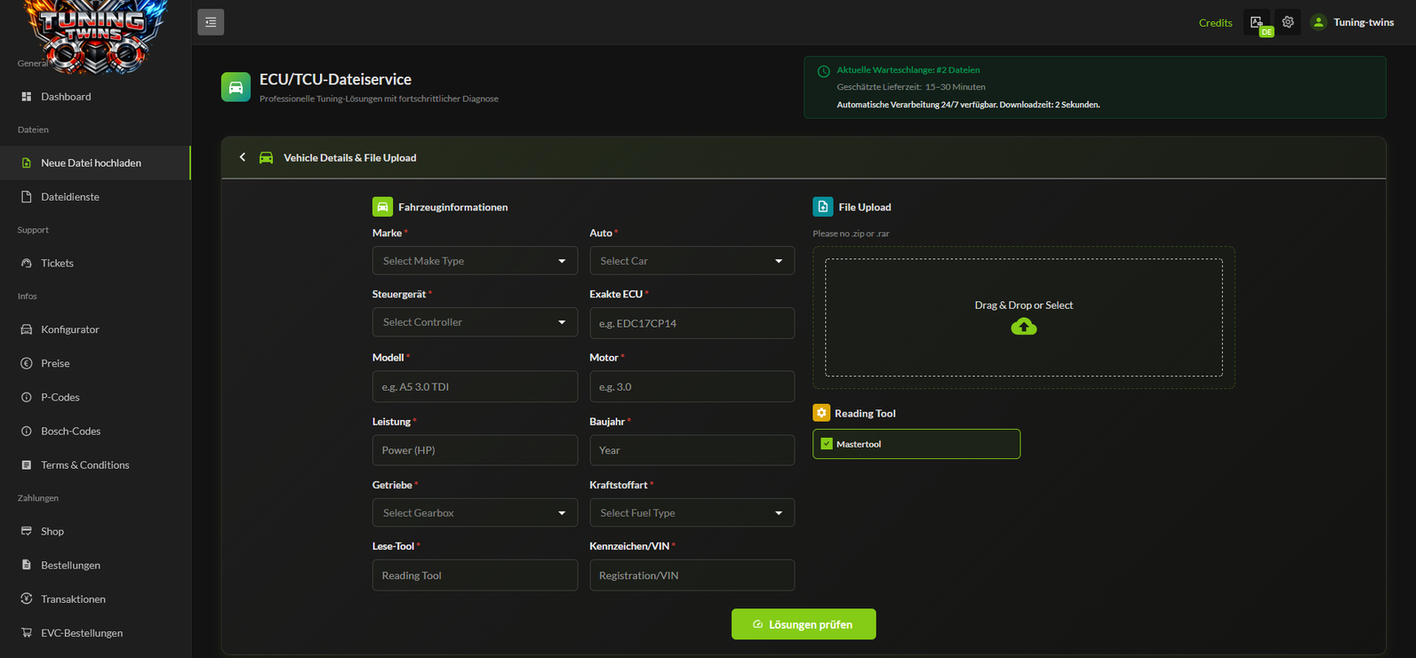This screenshot has width=1416, height=658.
Task: Open the Select Controller dropdown
Action: point(474,322)
